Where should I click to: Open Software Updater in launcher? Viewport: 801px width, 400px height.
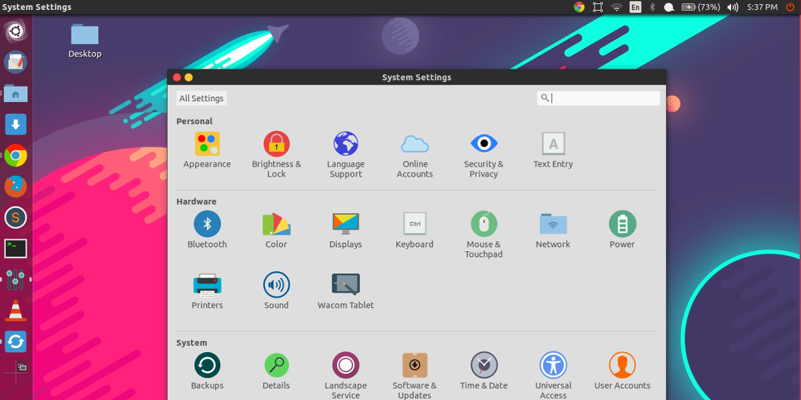click(15, 342)
